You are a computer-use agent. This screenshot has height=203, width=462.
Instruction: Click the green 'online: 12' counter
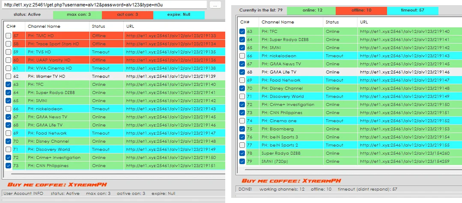point(311,10)
